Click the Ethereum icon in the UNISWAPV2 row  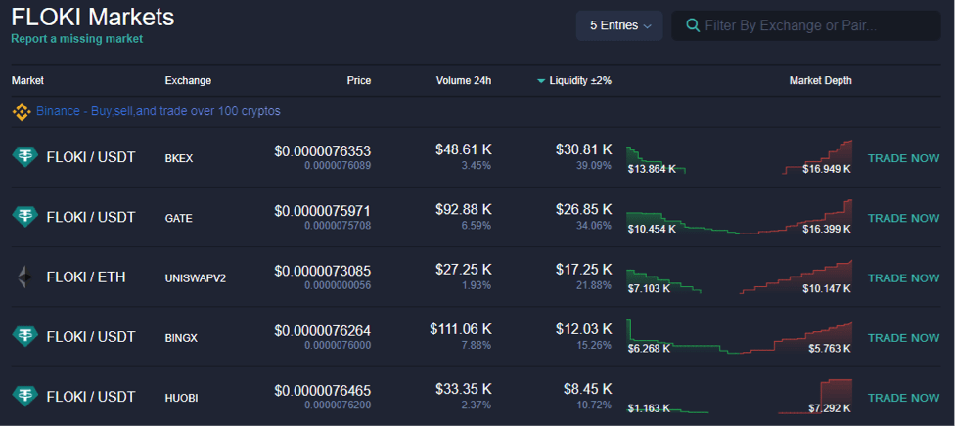25,277
